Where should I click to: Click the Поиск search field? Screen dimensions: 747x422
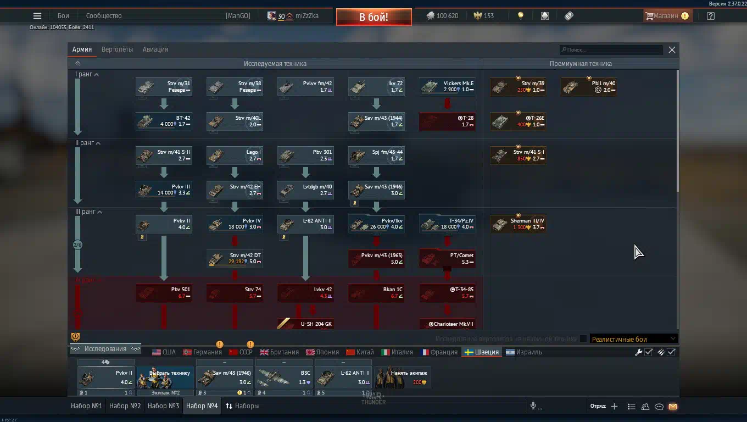click(x=611, y=50)
